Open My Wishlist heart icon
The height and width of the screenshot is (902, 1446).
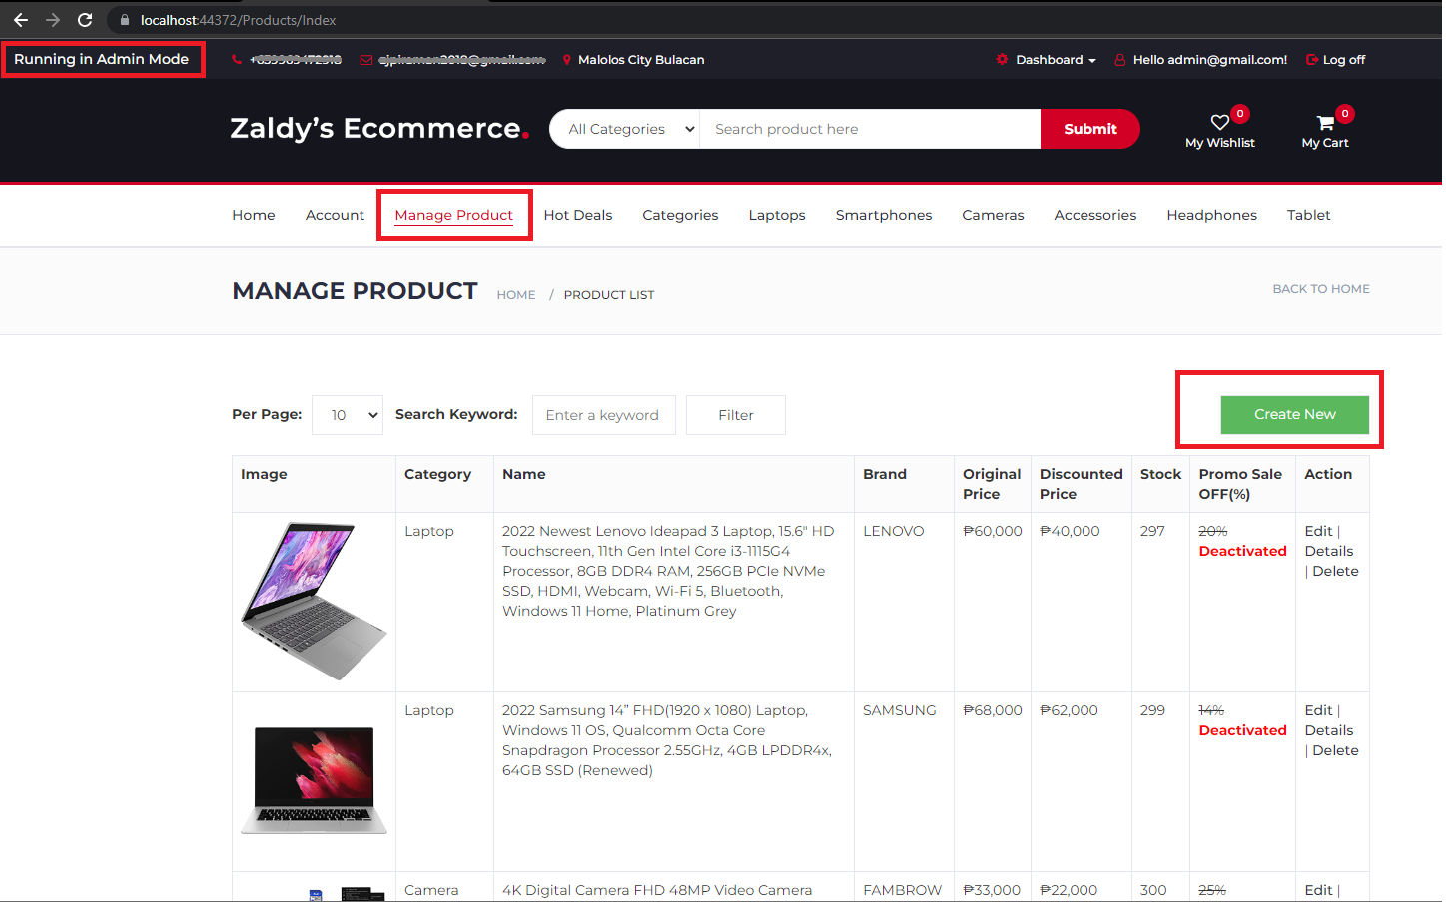tap(1219, 120)
